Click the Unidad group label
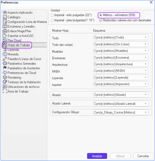Viewport: 155px width, 161px height. coord(55,10)
